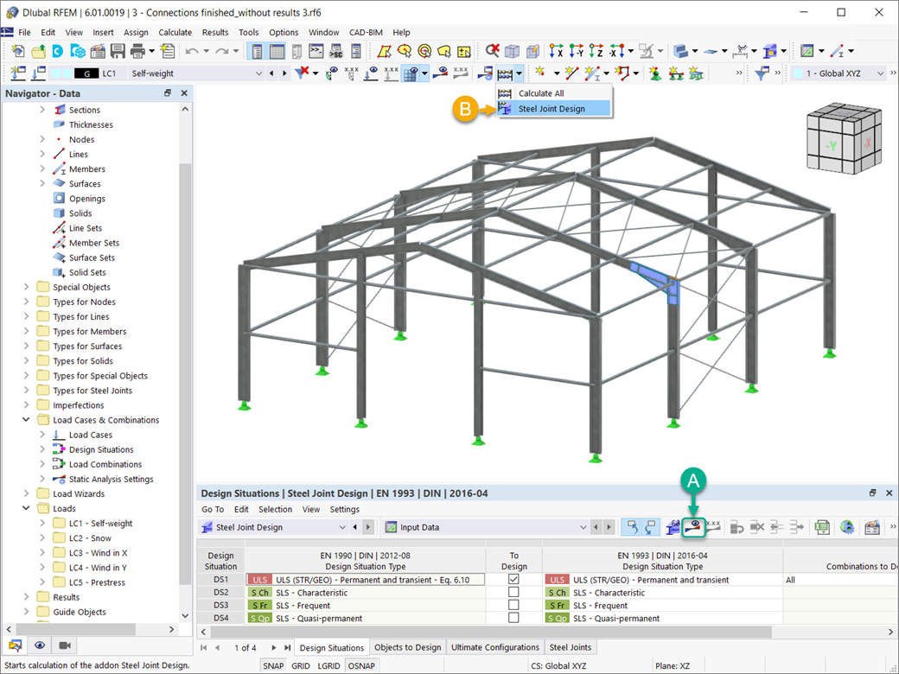The image size is (899, 674).
Task: Click the SNAP button in the status bar
Action: pyautogui.click(x=273, y=665)
